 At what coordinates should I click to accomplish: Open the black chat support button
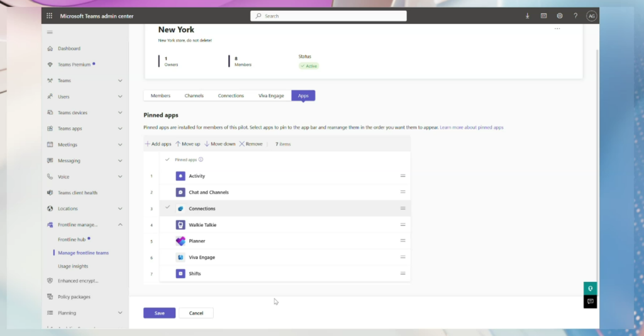590,301
